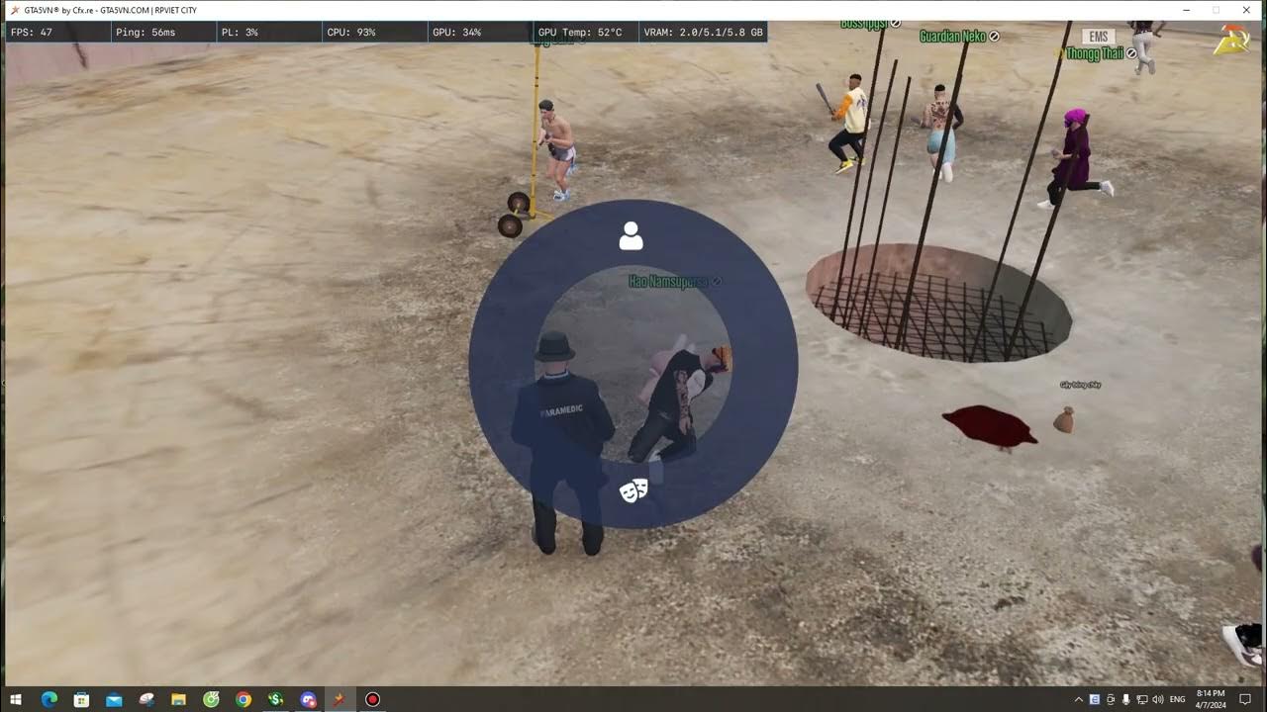Open the microphone tray icon
The width and height of the screenshot is (1267, 712).
tap(1125, 699)
